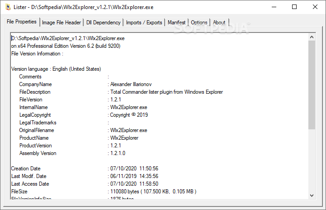Click the 'InternalName' label
The width and height of the screenshot is (326, 210).
33,107
